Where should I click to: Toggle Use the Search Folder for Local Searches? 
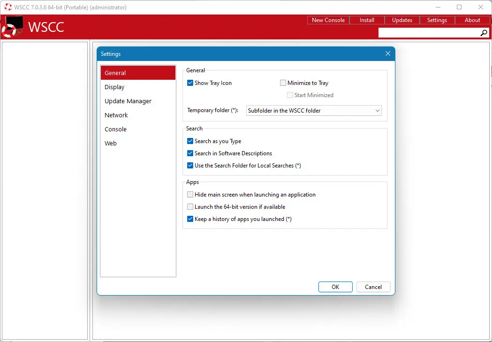pos(190,165)
